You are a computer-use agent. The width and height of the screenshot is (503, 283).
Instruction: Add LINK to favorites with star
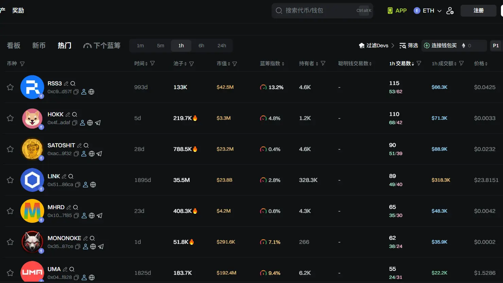coord(10,180)
